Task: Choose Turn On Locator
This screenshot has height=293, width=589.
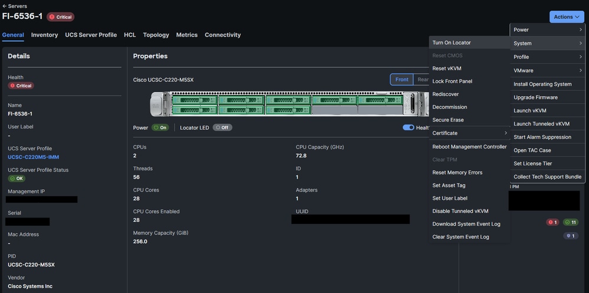Action: pos(469,43)
